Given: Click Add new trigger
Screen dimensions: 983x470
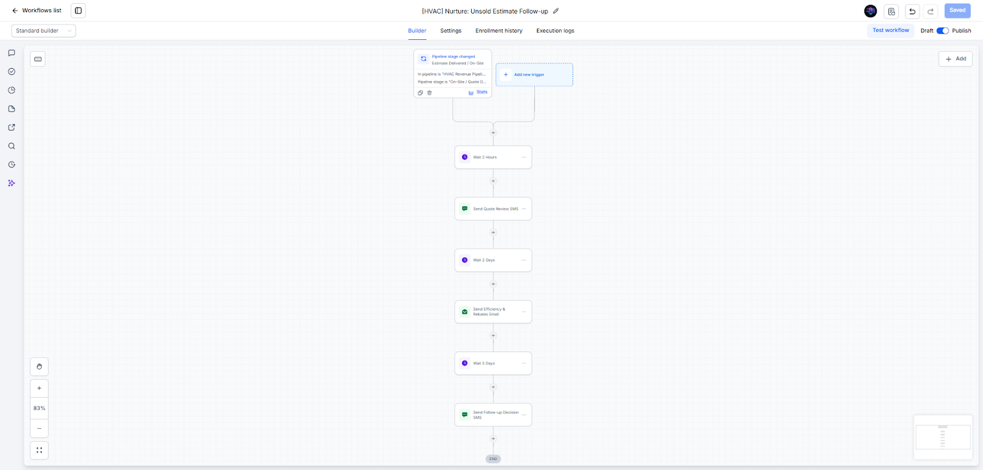Looking at the screenshot, I should pyautogui.click(x=535, y=75).
